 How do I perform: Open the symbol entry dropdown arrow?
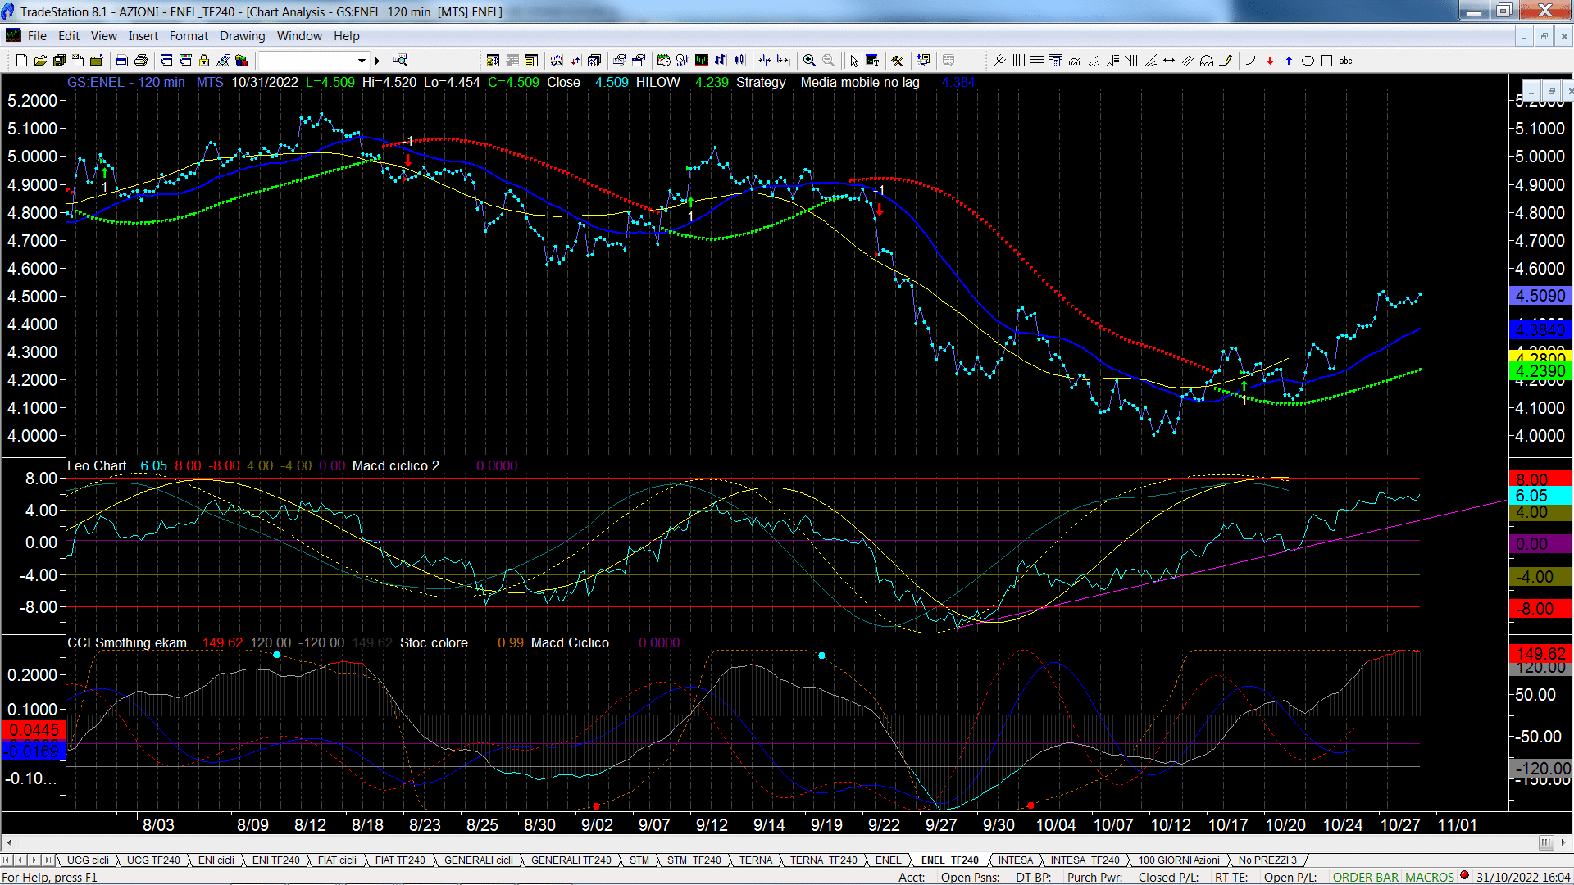coord(362,61)
